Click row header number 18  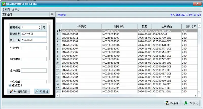[58, 91]
